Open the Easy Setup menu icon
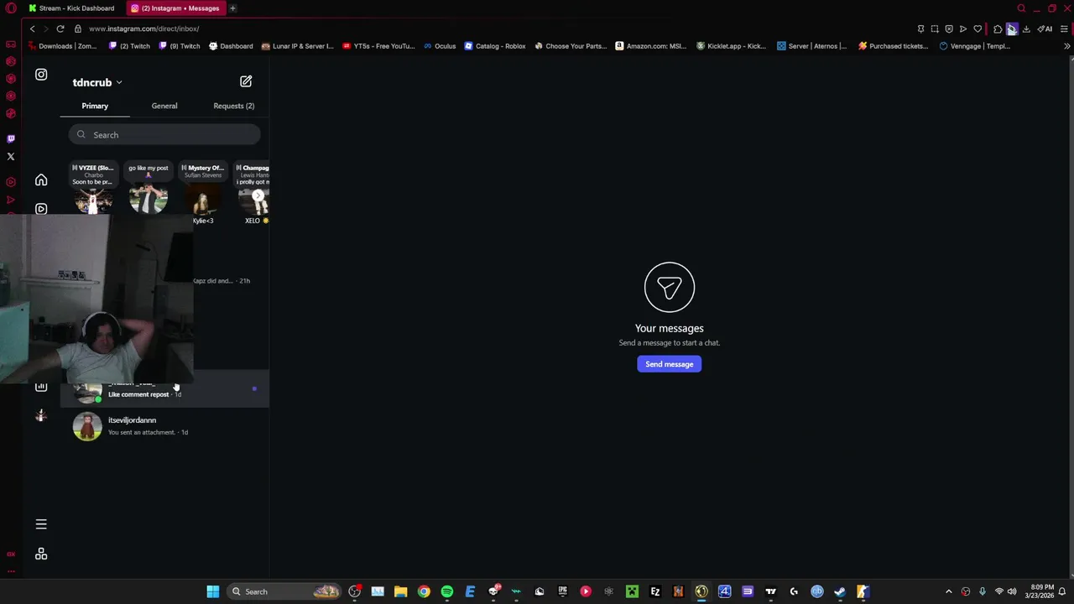Screen dimensions: 1074x604 1064,29
